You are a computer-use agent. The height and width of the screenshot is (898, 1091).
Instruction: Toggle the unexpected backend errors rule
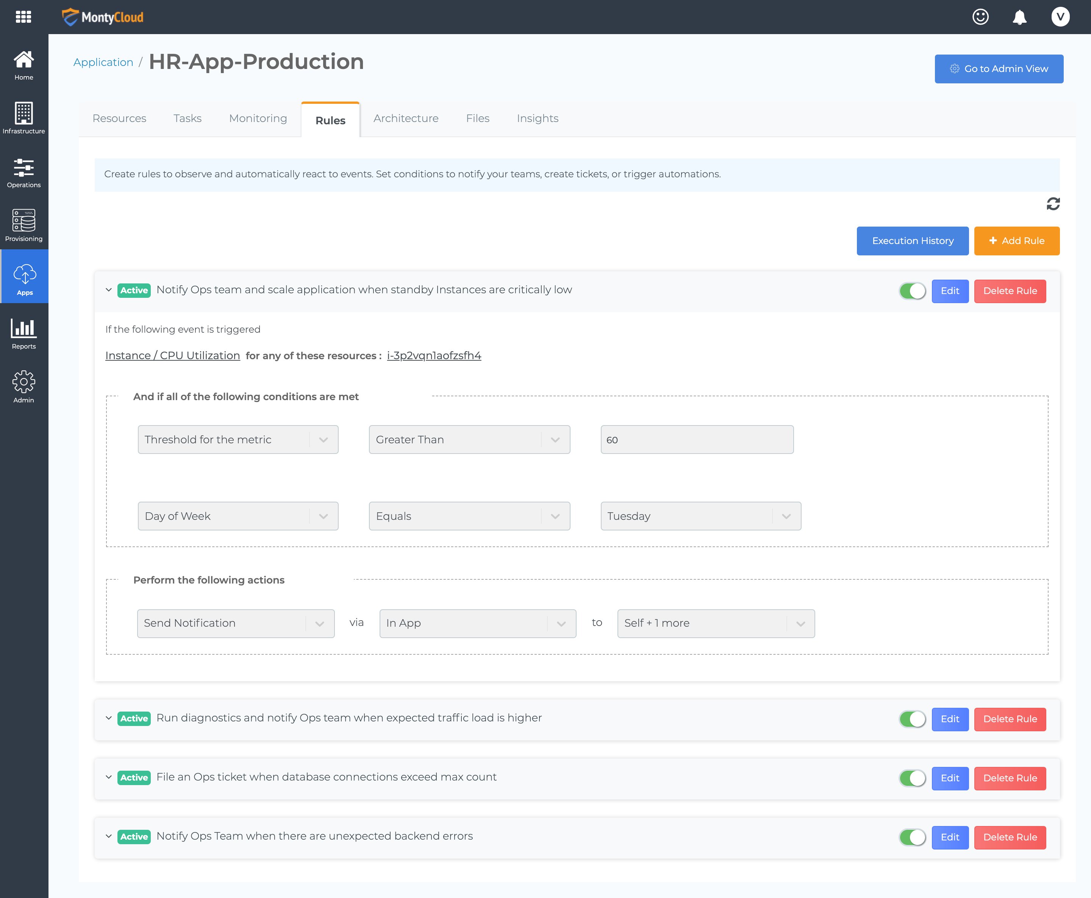912,837
